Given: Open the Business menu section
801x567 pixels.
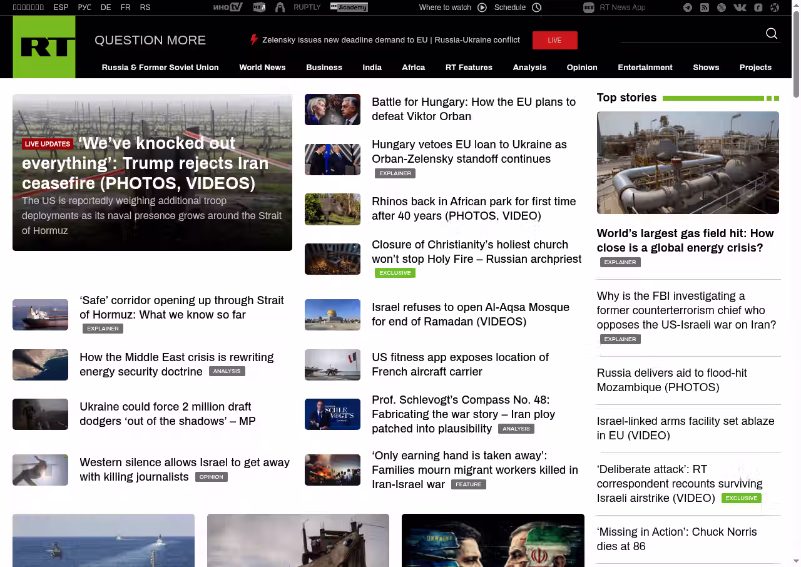Looking at the screenshot, I should (324, 68).
